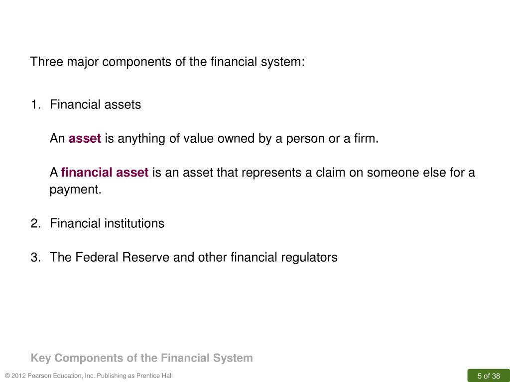Click the list number '1.'
The height and width of the screenshot is (382, 510).
coord(36,104)
